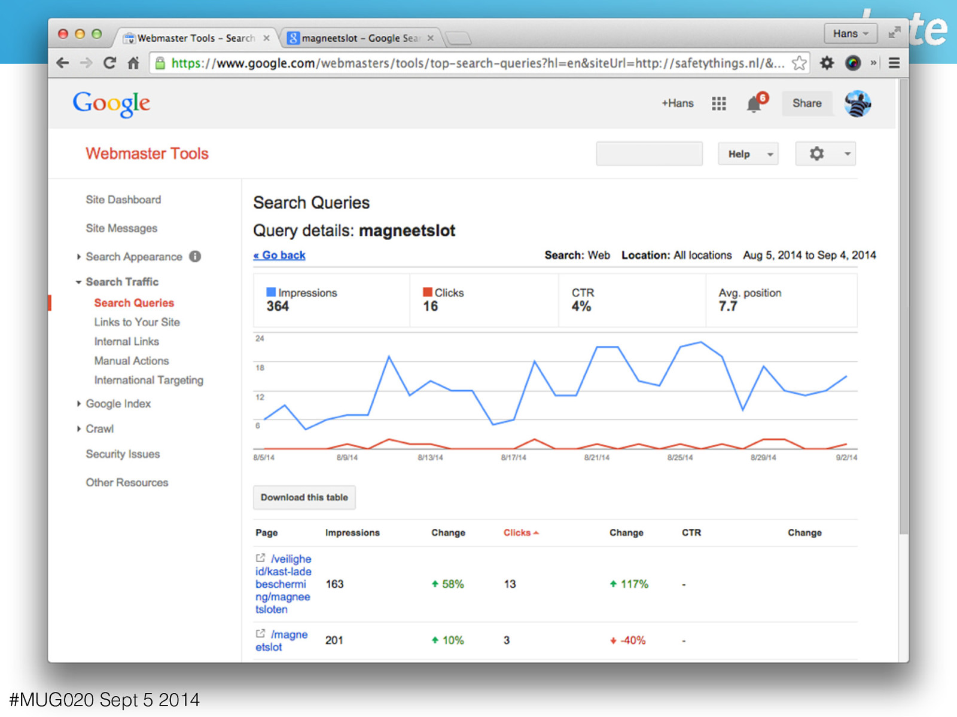Viewport: 957px width, 717px height.
Task: Open Other Resources
Action: 127,482
